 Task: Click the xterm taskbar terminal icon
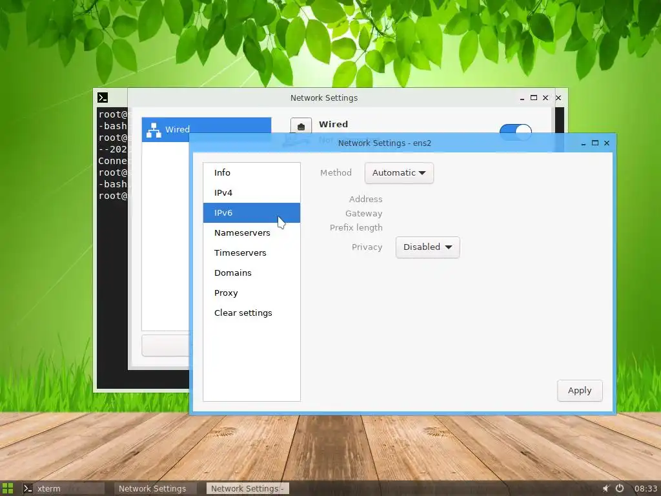click(x=28, y=488)
